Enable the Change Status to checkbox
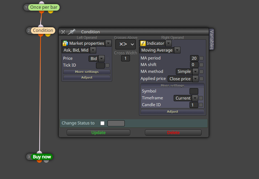The height and width of the screenshot is (179, 259). point(102,123)
